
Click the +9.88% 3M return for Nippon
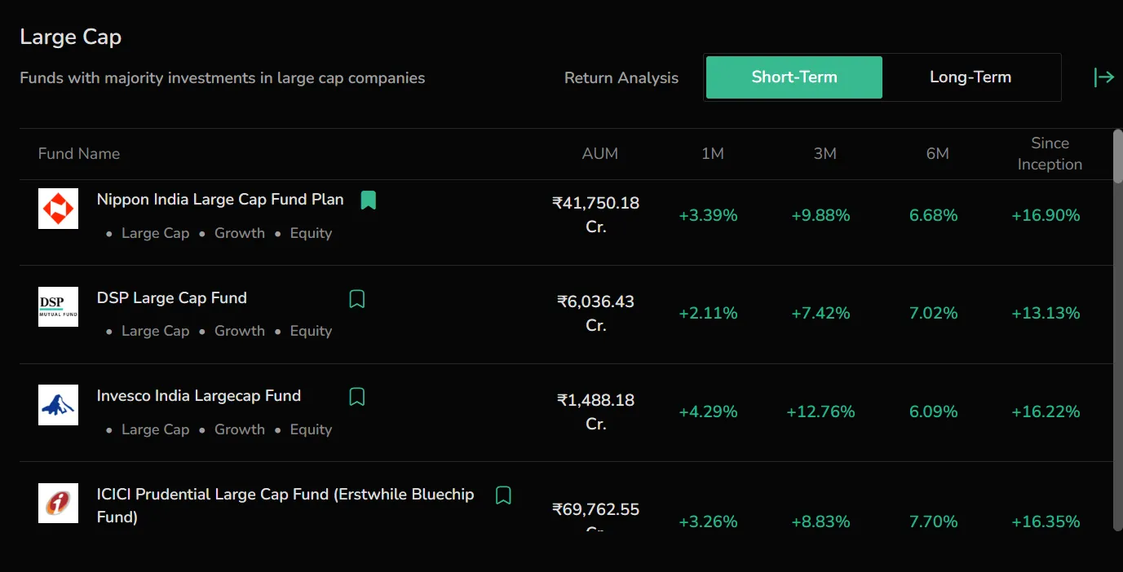pos(820,215)
